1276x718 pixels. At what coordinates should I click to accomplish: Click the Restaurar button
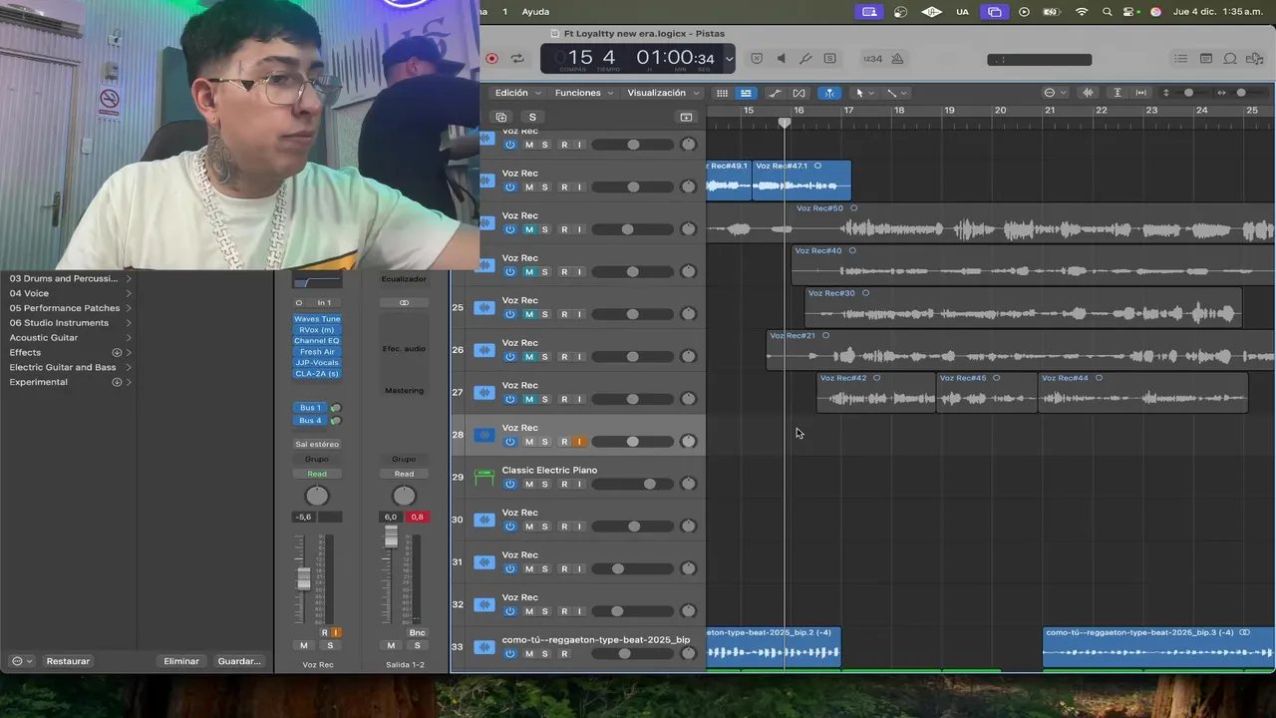tap(68, 661)
